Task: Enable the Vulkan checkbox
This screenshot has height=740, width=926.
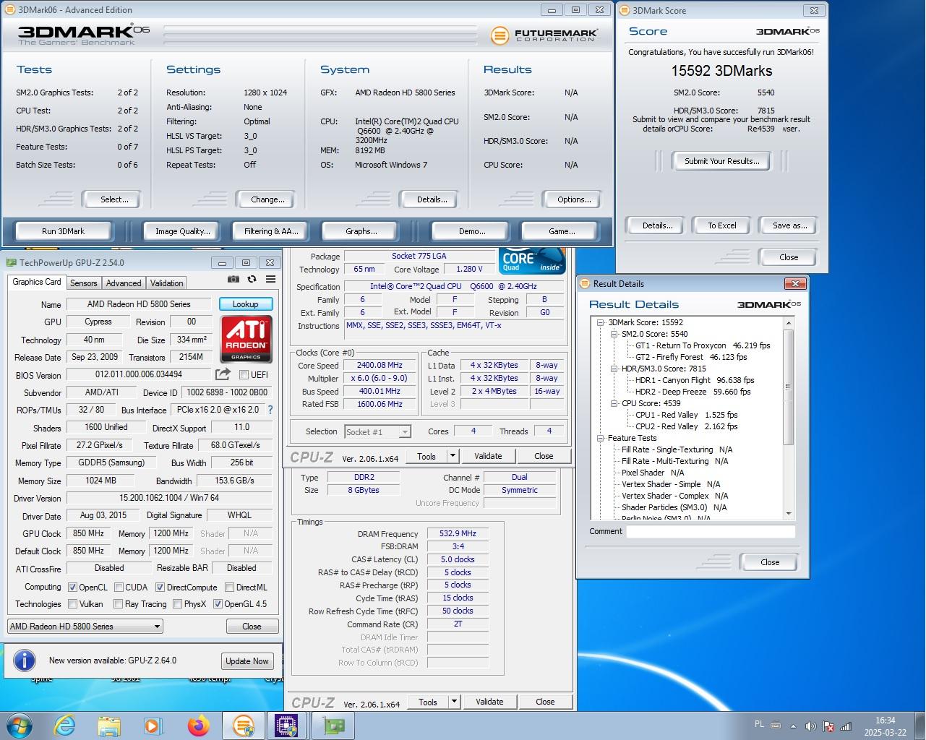Action: (x=72, y=604)
